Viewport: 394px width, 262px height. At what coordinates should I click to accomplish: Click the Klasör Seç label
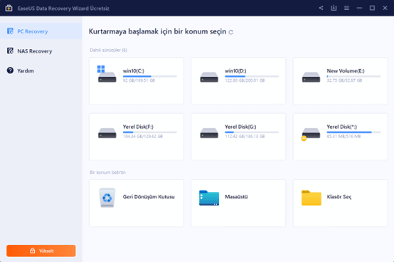click(x=339, y=197)
